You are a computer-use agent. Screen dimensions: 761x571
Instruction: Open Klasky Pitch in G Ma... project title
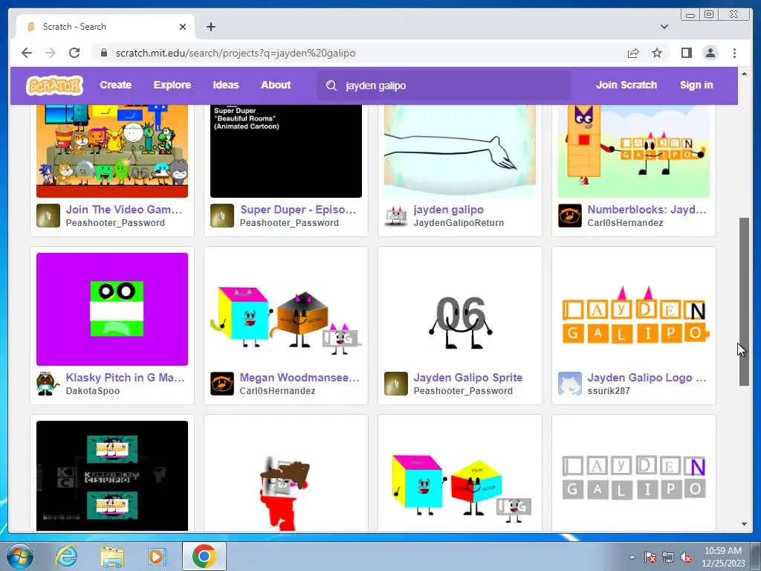[x=125, y=378]
